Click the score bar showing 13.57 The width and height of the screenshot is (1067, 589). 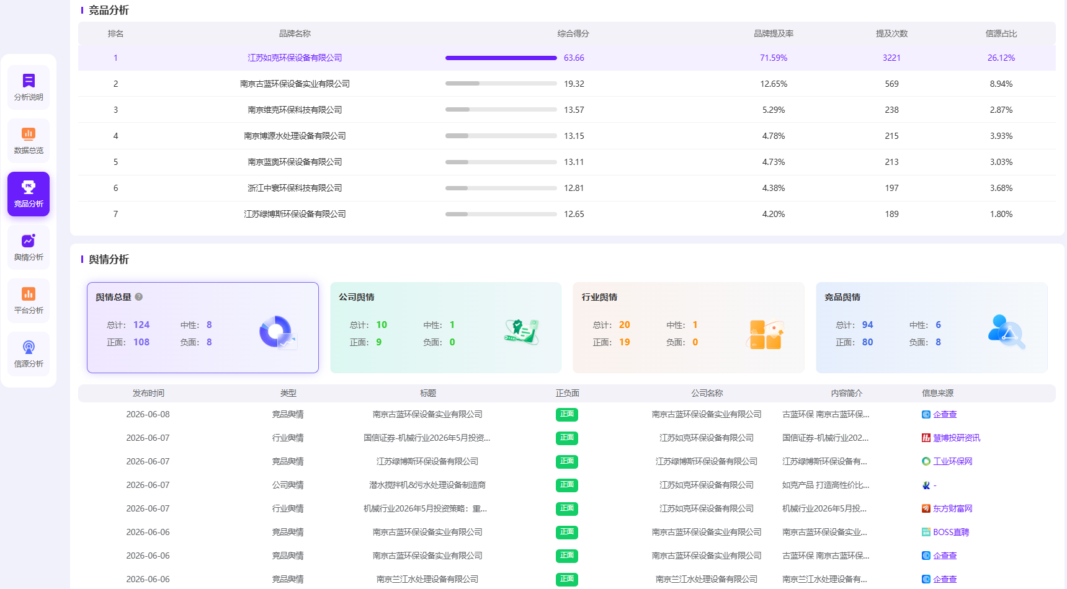[501, 110]
